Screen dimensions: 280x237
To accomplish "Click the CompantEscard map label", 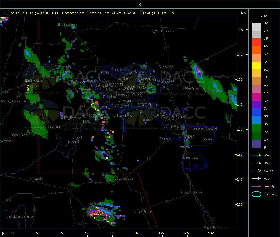I will (204, 129).
